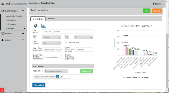
Task: Click the ECI KnowledgeSync logo
Action: coord(16,4)
